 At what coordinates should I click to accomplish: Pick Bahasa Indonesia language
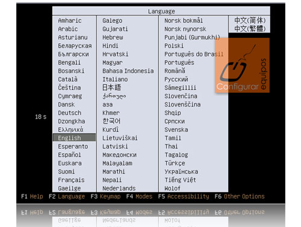pyautogui.click(x=128, y=71)
